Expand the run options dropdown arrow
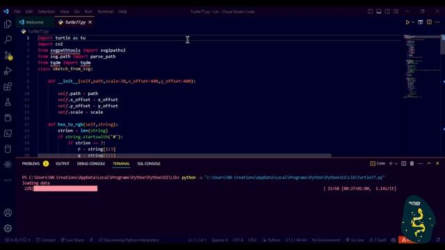Viewport: 445px width, 250px height. pyautogui.click(x=413, y=22)
